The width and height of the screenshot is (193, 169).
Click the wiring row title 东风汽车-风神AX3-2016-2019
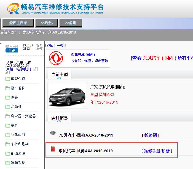click(86, 135)
